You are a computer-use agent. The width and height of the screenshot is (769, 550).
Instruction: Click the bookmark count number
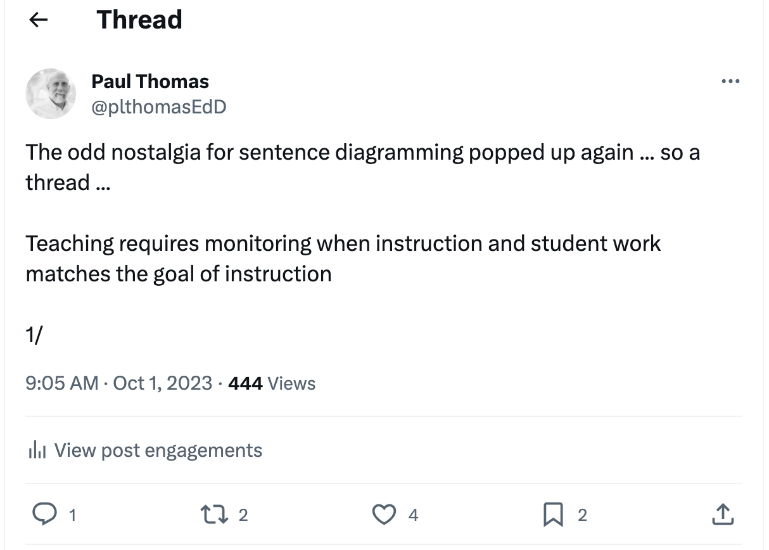(582, 516)
